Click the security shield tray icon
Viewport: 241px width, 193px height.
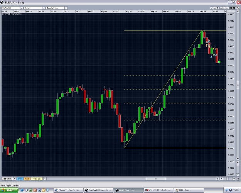(x=231, y=190)
